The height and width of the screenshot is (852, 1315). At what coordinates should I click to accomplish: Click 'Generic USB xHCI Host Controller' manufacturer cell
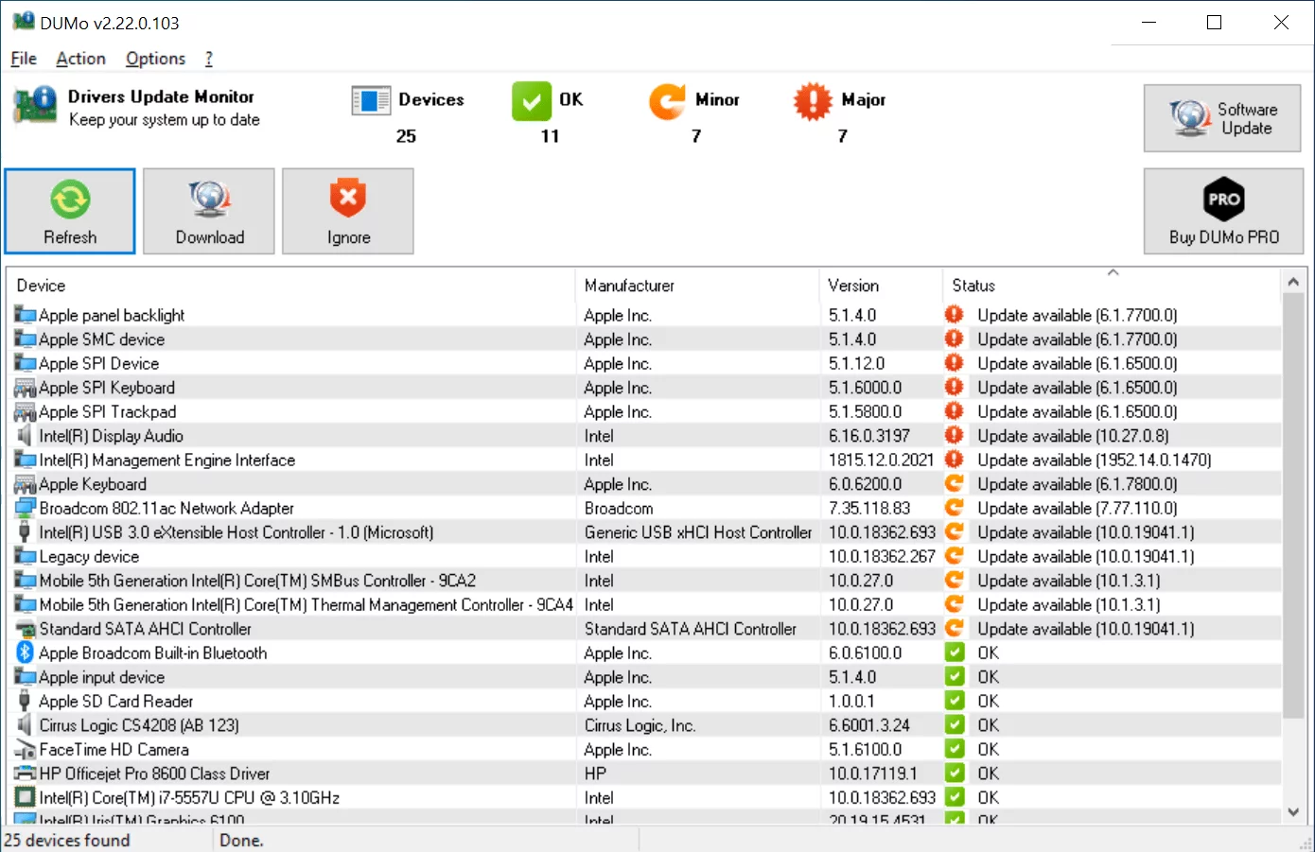click(x=698, y=532)
